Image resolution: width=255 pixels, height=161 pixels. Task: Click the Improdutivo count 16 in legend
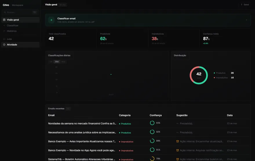(x=232, y=78)
